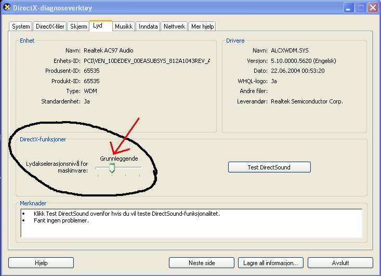Click device name Realtek AC97 Audio
Image resolution: width=381 pixels, height=276 pixels.
pyautogui.click(x=108, y=50)
